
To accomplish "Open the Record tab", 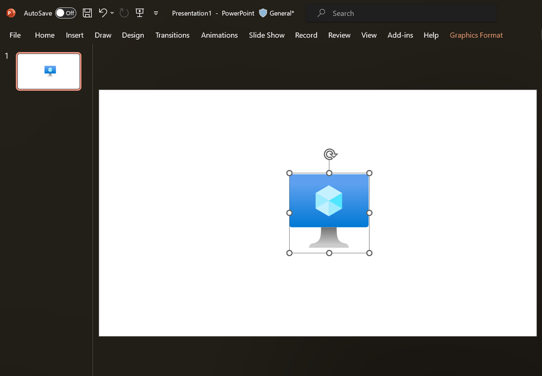I will pyautogui.click(x=306, y=35).
